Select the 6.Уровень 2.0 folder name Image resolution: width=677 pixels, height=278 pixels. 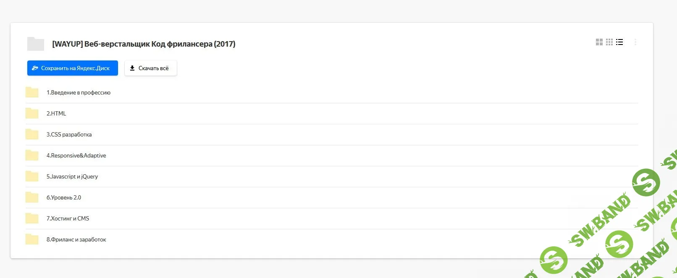pos(64,197)
